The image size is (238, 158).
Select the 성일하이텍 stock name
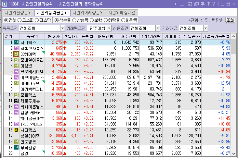pyautogui.click(x=30, y=136)
